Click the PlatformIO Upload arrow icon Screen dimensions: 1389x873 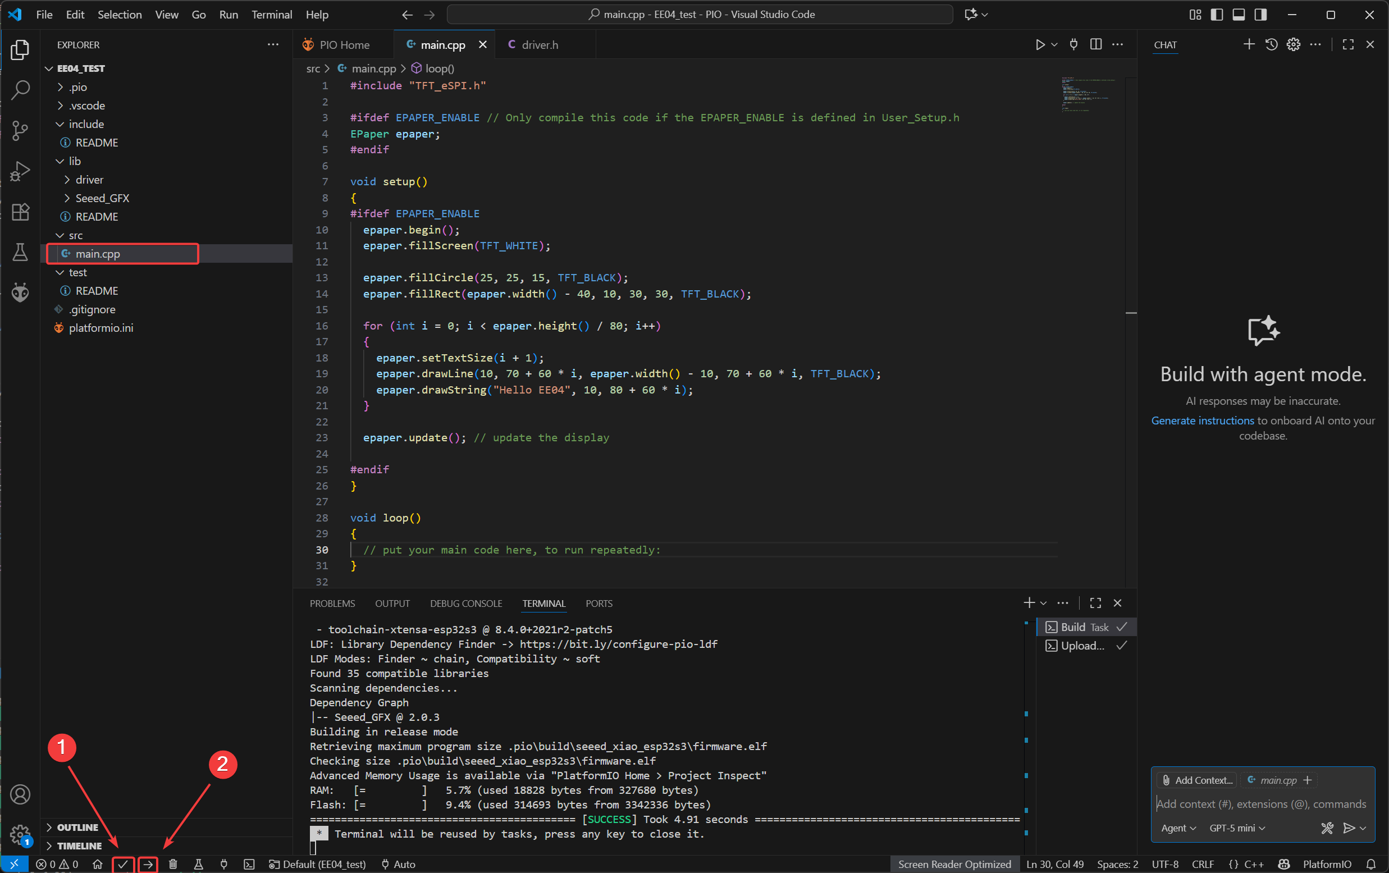click(148, 864)
